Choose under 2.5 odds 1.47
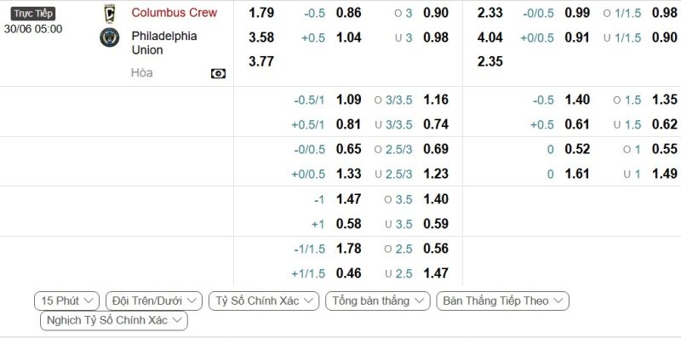 click(x=436, y=272)
